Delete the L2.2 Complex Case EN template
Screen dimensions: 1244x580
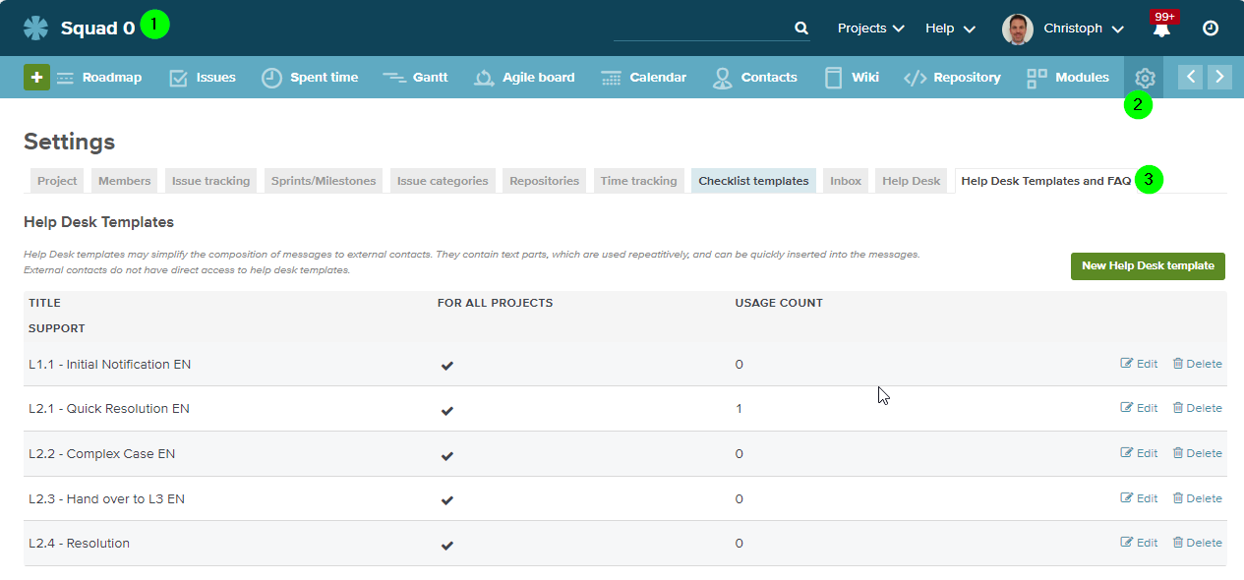[x=1197, y=453]
